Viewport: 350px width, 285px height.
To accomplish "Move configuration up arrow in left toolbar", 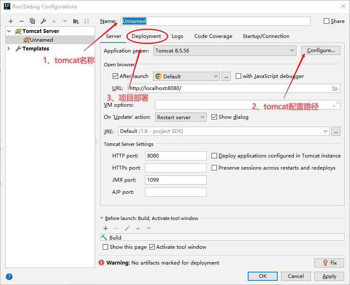I will [x=54, y=21].
